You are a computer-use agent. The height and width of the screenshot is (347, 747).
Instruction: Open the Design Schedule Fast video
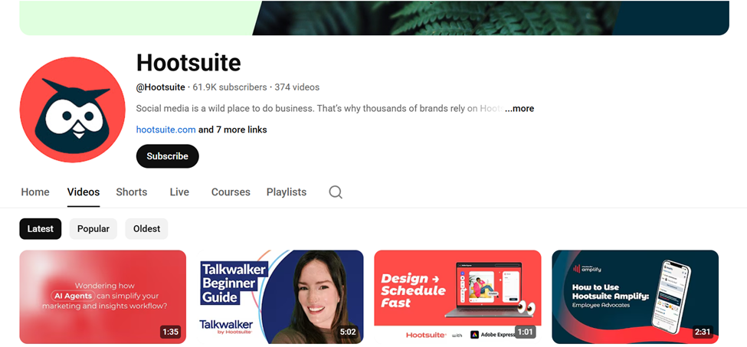(x=458, y=296)
